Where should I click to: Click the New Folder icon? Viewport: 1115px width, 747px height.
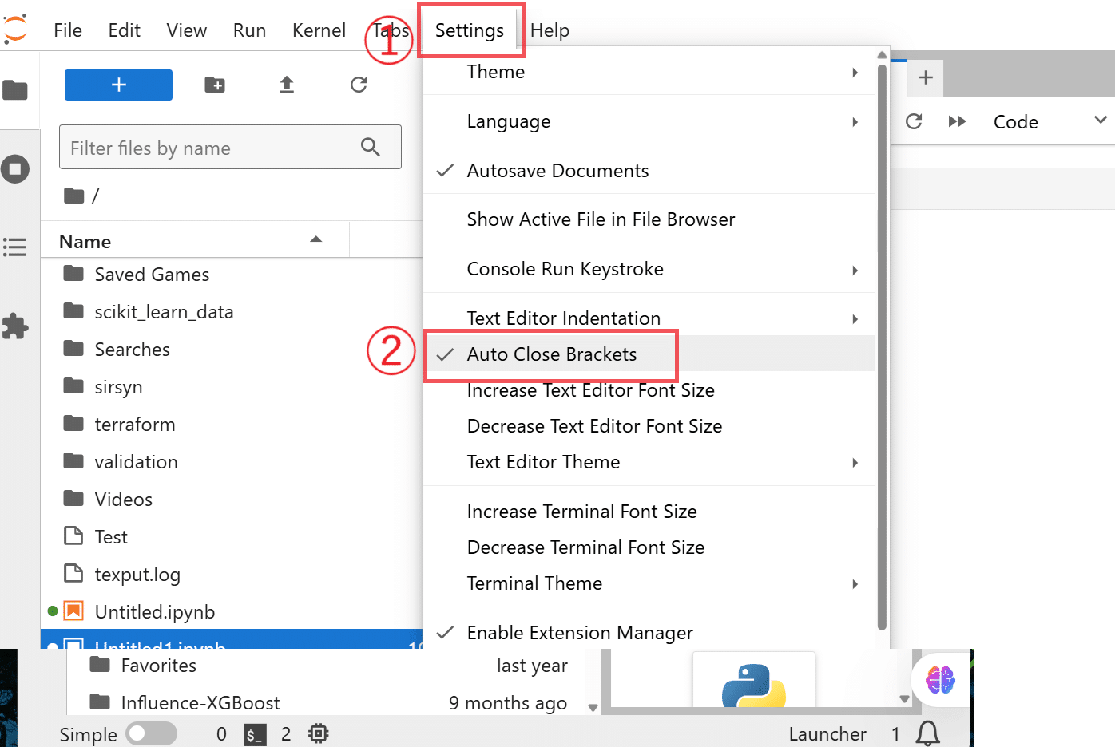215,85
